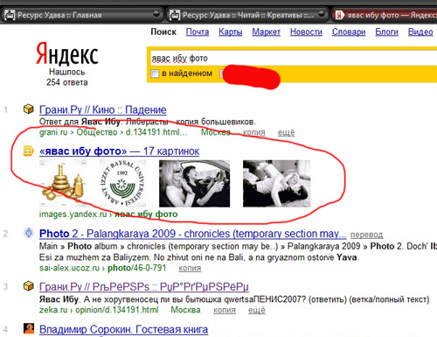Click the Yandex favicon on the third tab
Image resolution: width=437 pixels, height=337 pixels.
click(339, 15)
